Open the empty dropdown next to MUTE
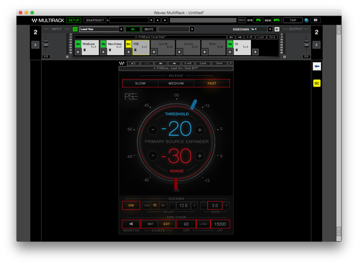The width and height of the screenshot is (358, 265). click(192, 29)
